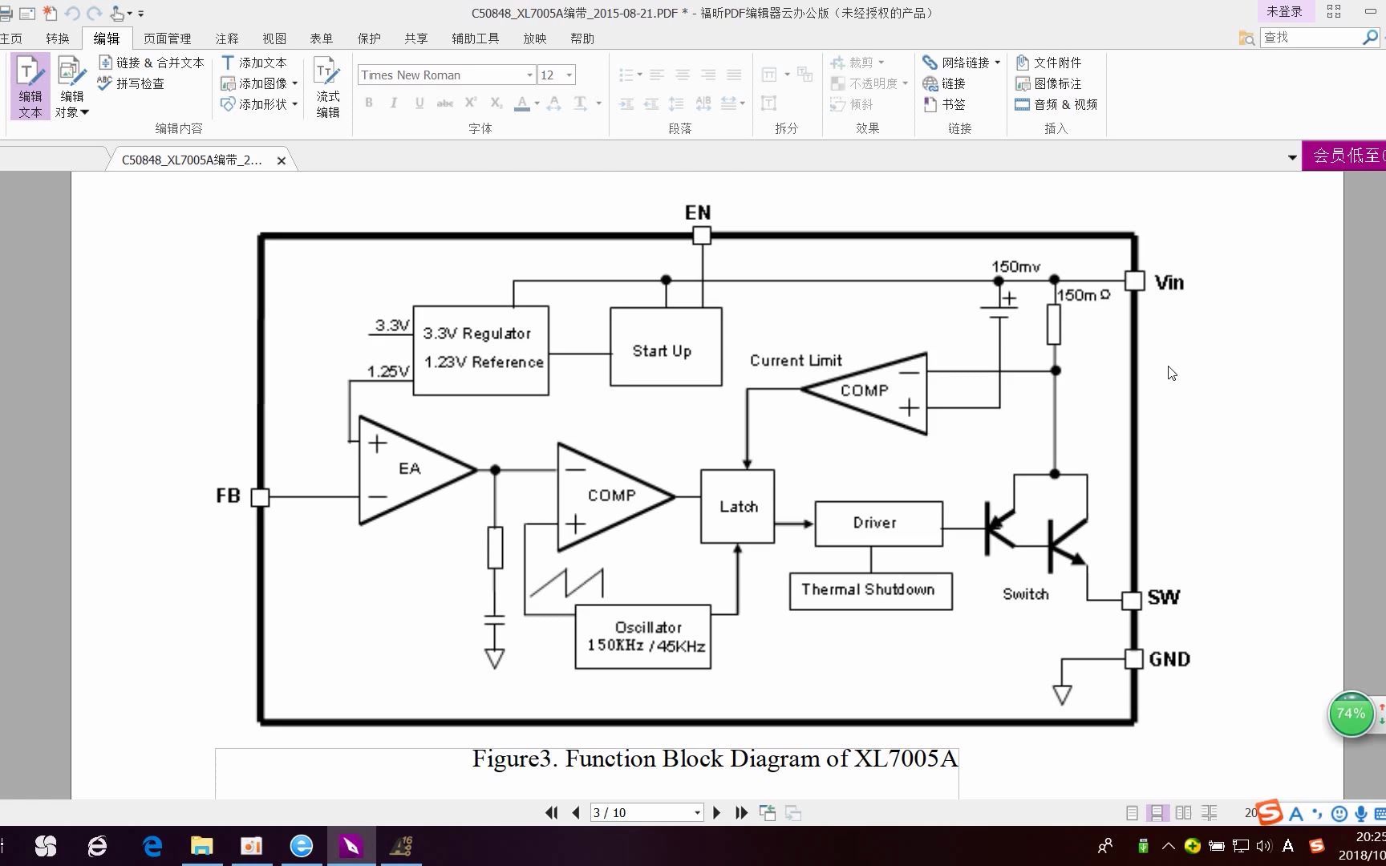Viewport: 1386px width, 866px height.
Task: Click the 未登录 login button
Action: coord(1284,11)
